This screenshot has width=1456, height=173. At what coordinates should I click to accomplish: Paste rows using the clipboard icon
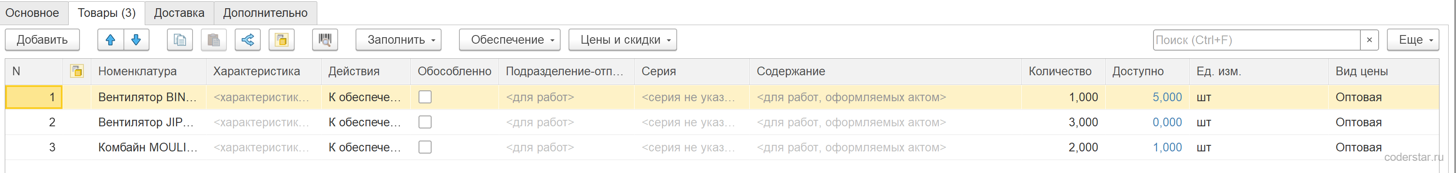214,40
